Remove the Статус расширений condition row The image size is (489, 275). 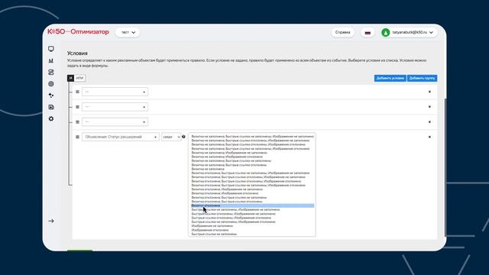point(429,137)
